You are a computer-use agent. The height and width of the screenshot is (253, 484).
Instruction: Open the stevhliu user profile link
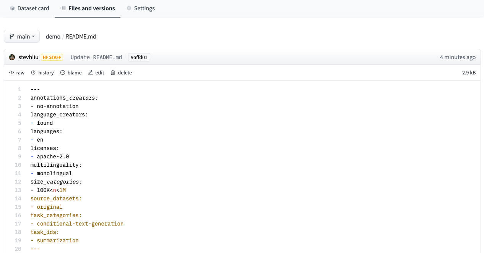[29, 57]
